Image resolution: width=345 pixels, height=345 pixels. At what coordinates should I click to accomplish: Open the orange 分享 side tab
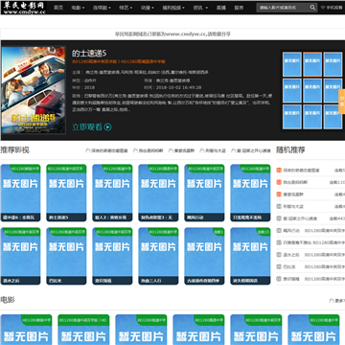[341, 102]
